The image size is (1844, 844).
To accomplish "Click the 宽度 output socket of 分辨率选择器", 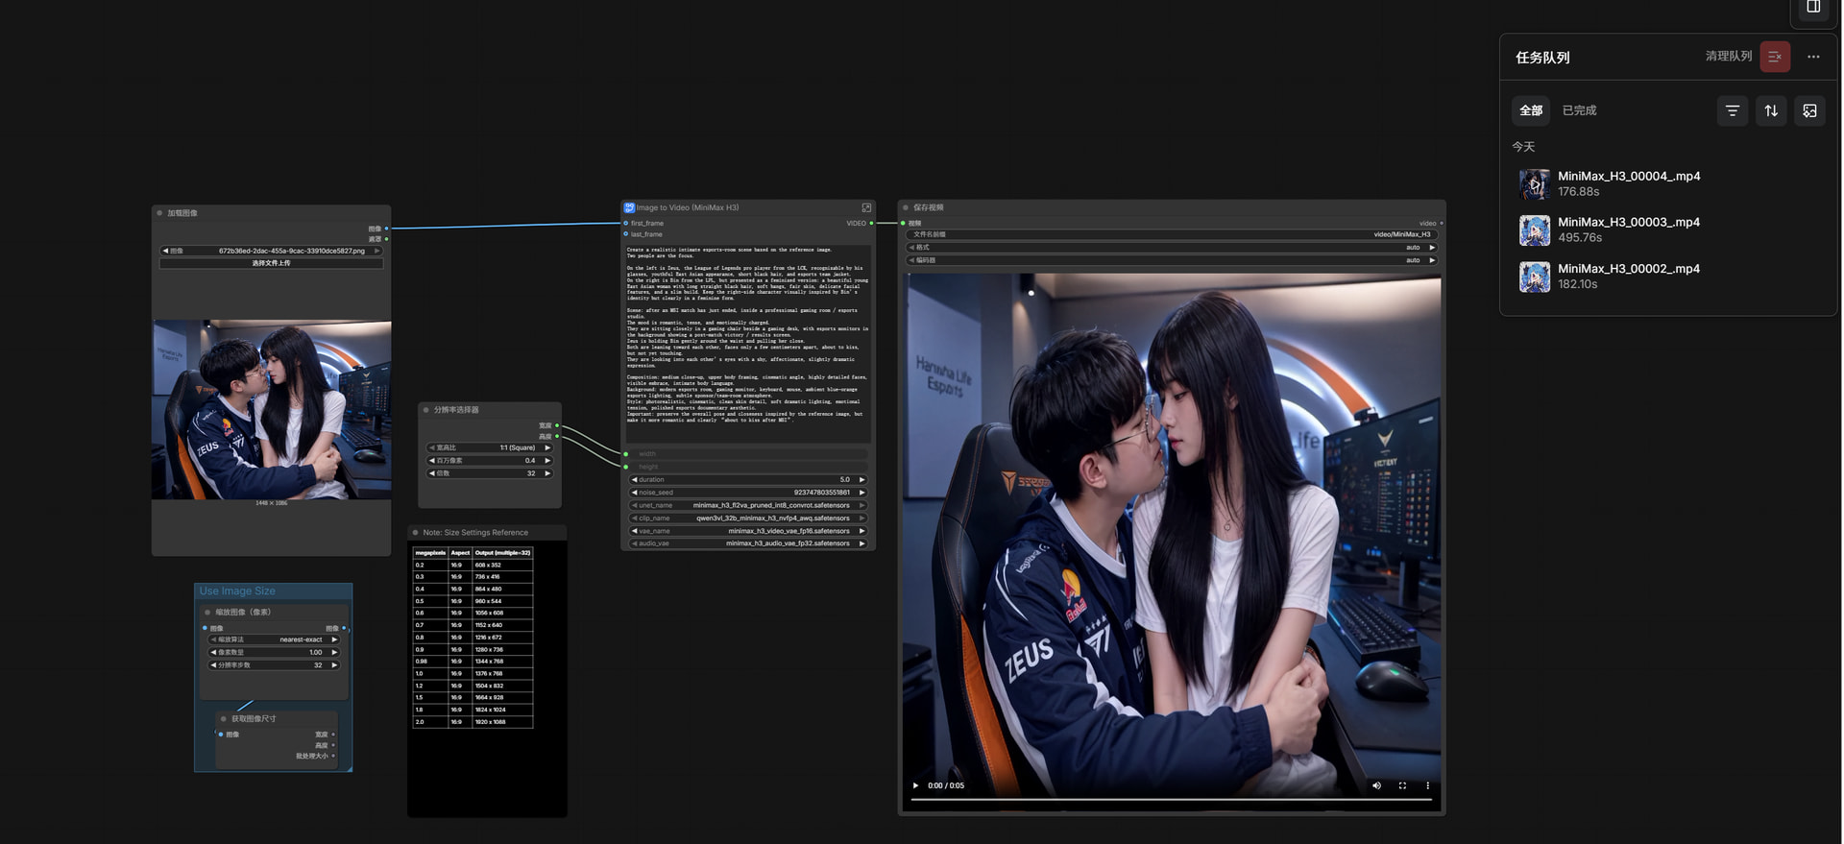I will [557, 425].
